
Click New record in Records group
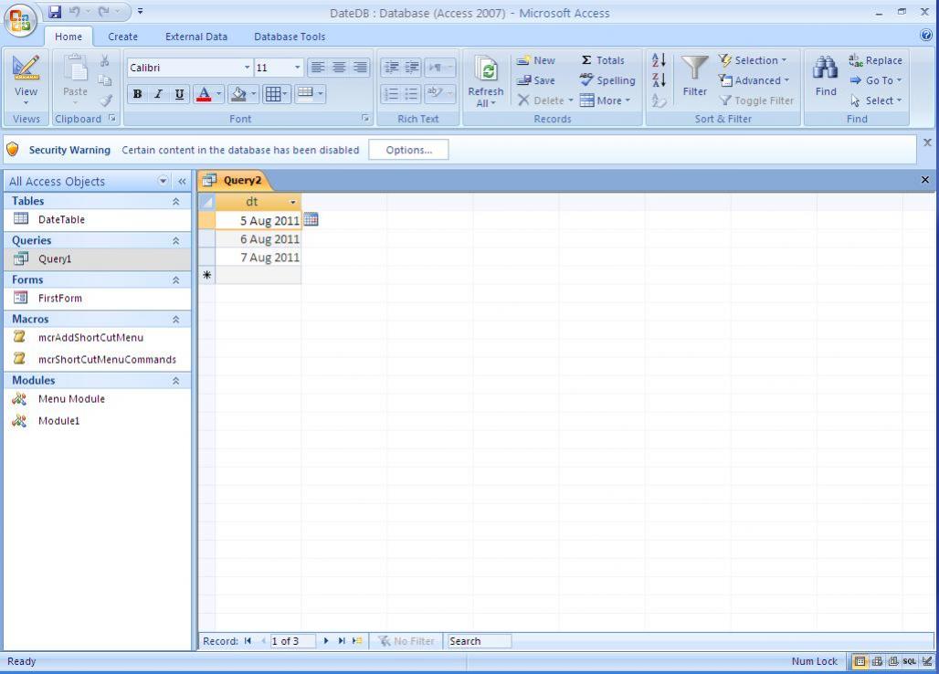point(536,60)
